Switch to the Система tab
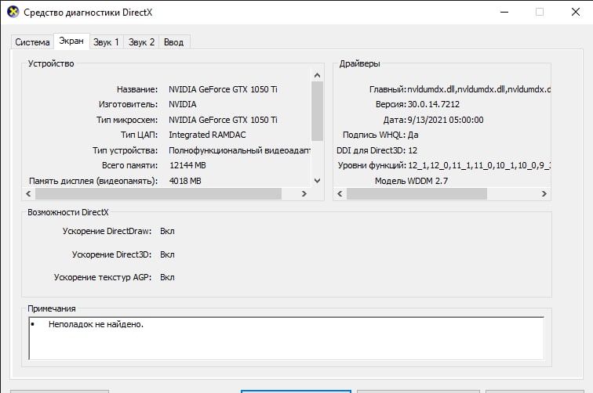593x393 pixels. (x=32, y=42)
